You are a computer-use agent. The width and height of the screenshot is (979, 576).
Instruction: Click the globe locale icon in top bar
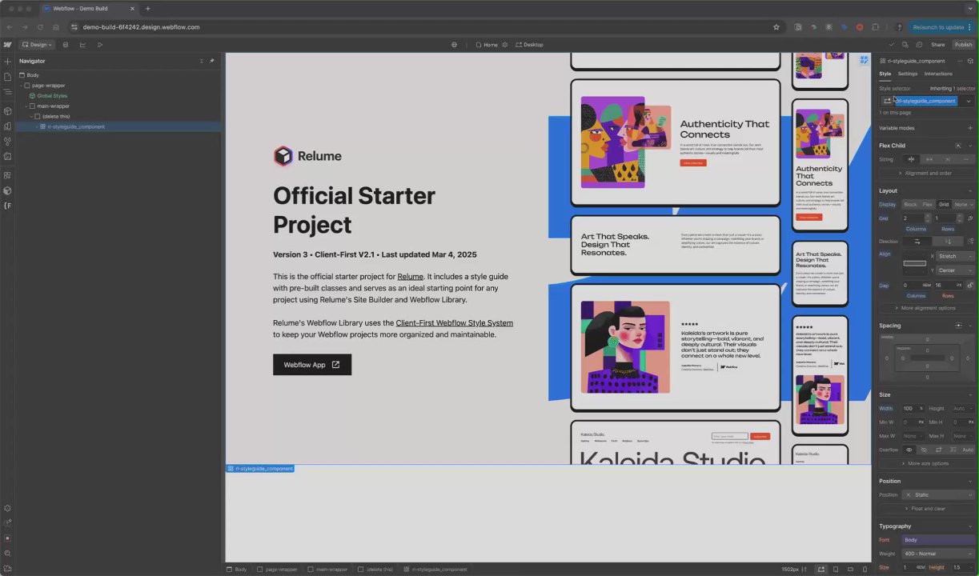454,45
